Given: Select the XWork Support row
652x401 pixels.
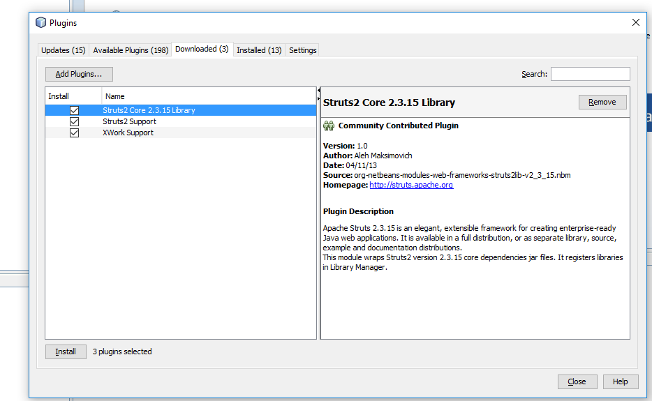Looking at the screenshot, I should 181,133.
